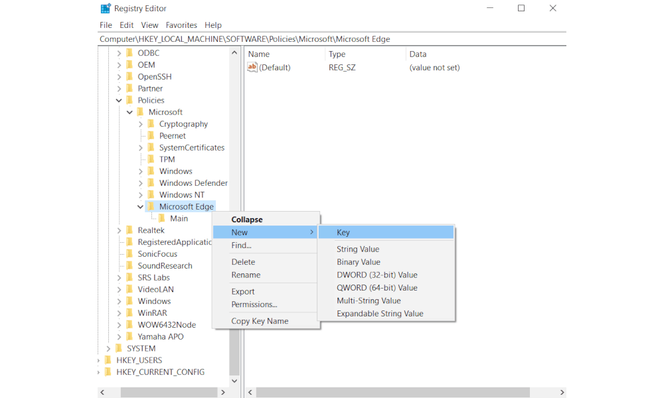Click the TPM folder icon
This screenshot has width=664, height=398.
(x=151, y=159)
